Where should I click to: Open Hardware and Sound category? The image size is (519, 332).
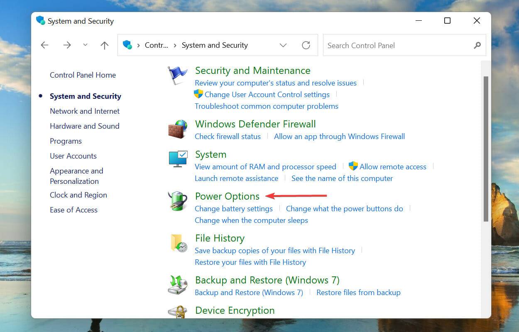click(84, 126)
